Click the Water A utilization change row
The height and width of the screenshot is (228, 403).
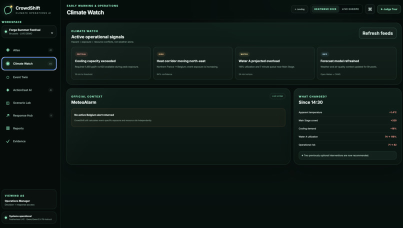click(347, 136)
